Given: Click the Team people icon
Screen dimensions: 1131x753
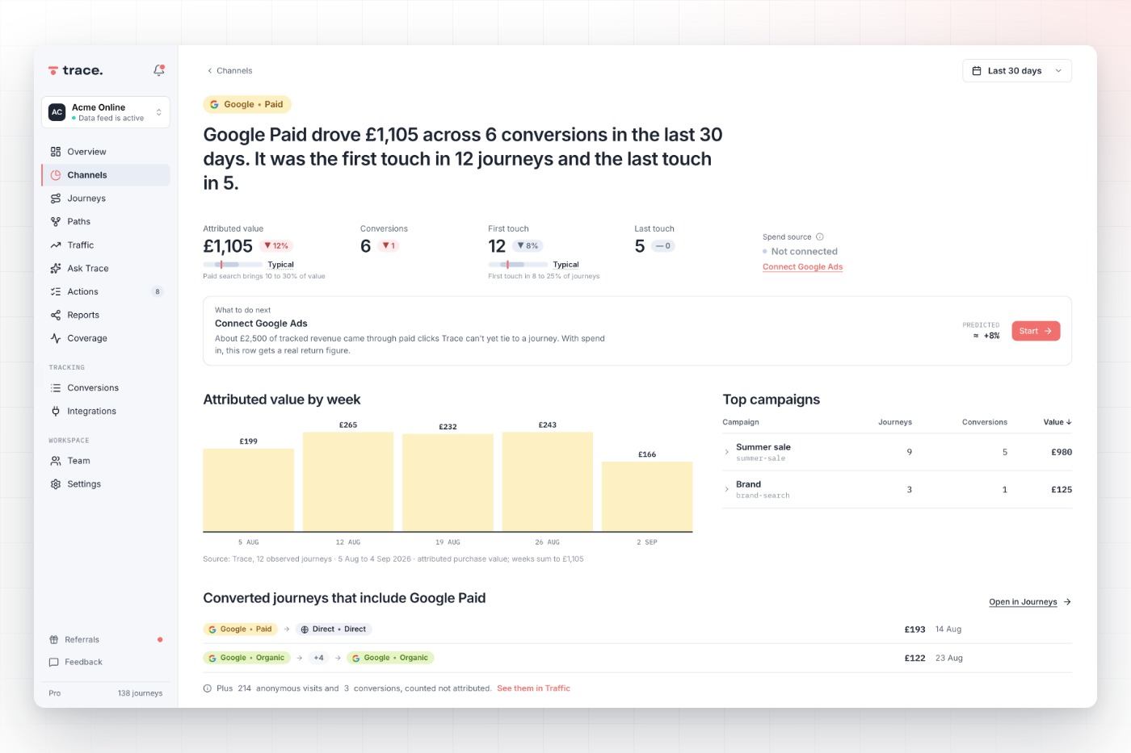Looking at the screenshot, I should click(x=56, y=461).
